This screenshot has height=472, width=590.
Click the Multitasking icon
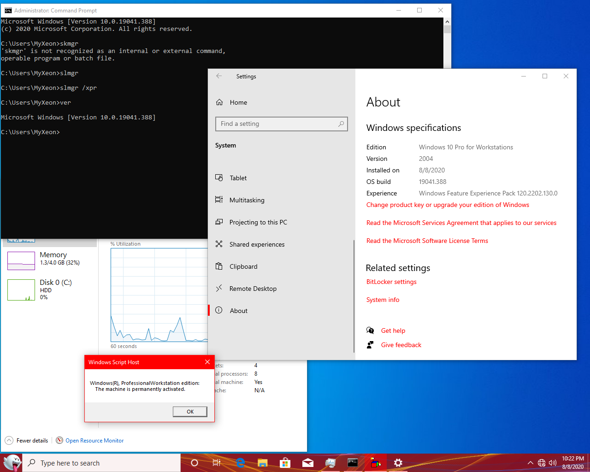pyautogui.click(x=219, y=200)
